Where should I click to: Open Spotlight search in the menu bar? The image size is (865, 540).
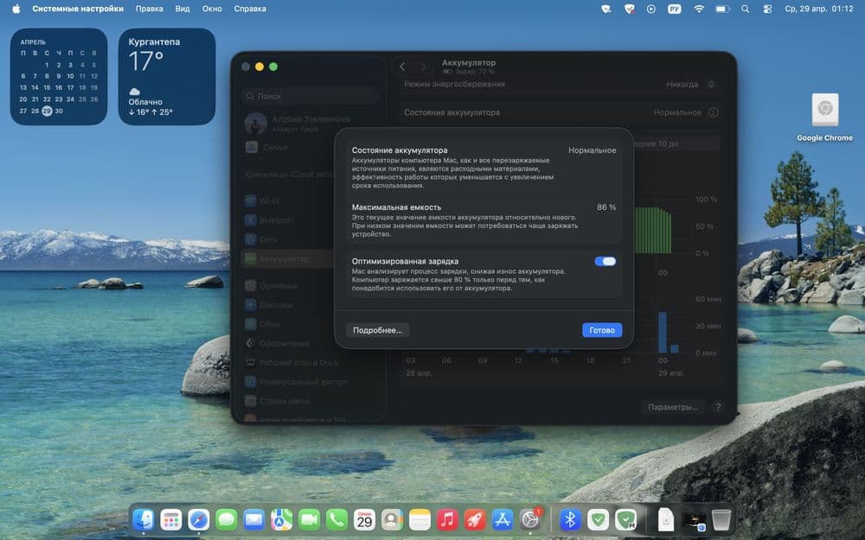coord(746,9)
